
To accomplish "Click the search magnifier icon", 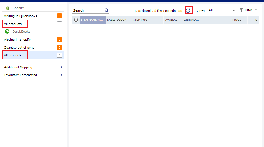I will pos(106,10).
